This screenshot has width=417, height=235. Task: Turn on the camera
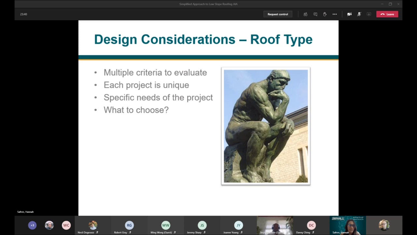point(349,14)
